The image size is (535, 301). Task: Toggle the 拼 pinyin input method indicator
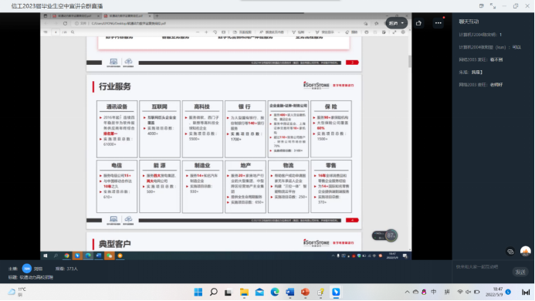click(447, 293)
